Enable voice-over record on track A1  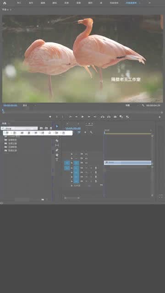(x=96, y=168)
